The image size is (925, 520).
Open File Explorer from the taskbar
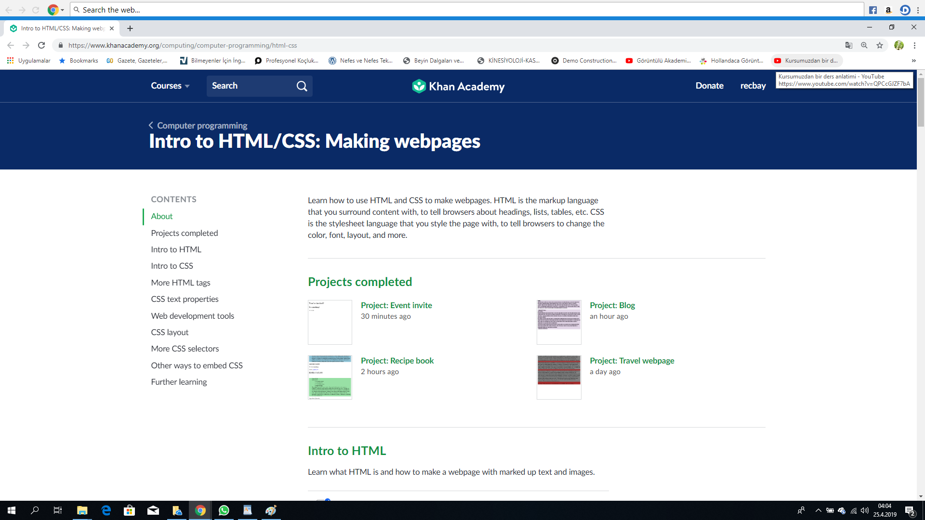coord(82,510)
